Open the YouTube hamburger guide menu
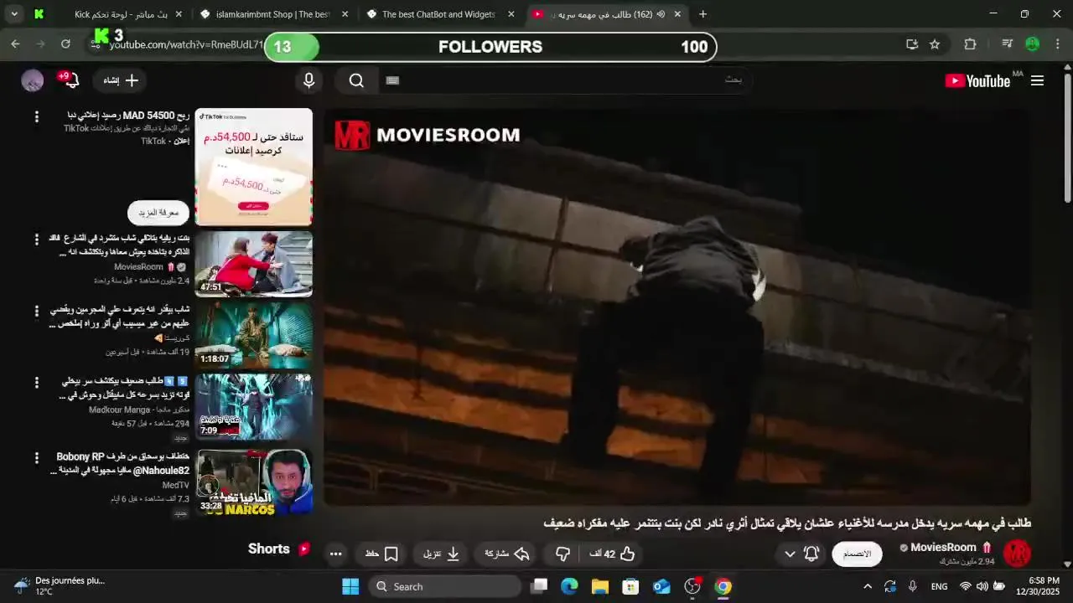Screen dimensions: 1073x603 1037,80
